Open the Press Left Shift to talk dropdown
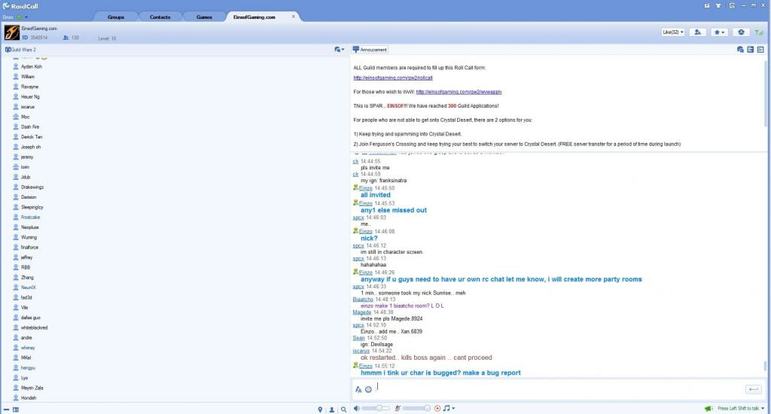 [741, 409]
